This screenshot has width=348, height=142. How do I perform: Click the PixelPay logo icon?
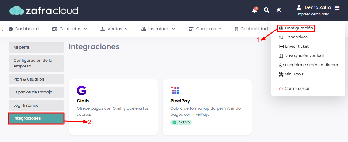175,90
